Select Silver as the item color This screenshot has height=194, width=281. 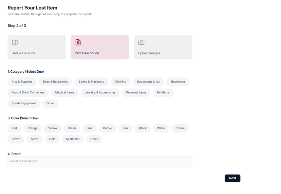35,139
